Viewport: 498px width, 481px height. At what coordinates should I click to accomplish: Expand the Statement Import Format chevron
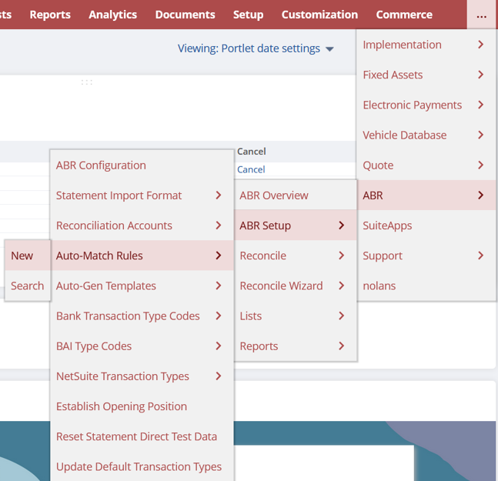[x=219, y=195]
